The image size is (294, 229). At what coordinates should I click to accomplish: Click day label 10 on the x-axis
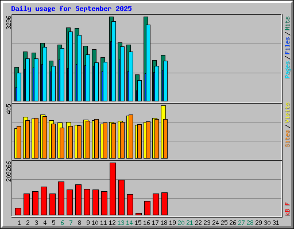click(x=95, y=223)
